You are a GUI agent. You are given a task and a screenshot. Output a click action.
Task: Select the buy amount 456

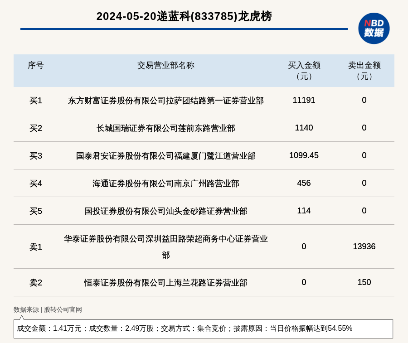[x=304, y=183]
